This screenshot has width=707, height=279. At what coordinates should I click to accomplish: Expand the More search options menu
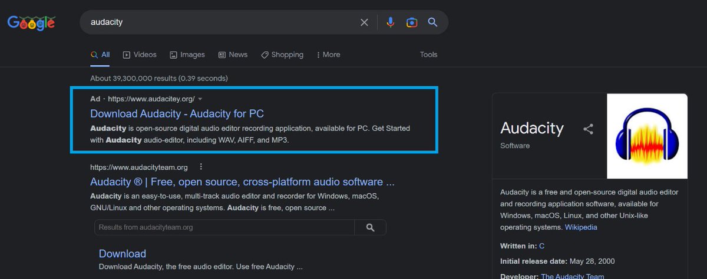point(328,55)
